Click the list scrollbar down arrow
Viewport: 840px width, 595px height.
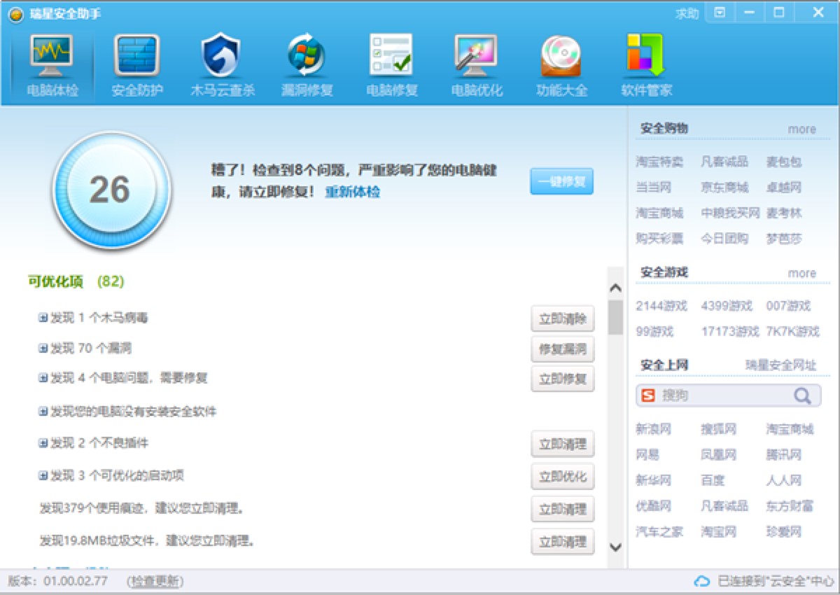pos(615,547)
